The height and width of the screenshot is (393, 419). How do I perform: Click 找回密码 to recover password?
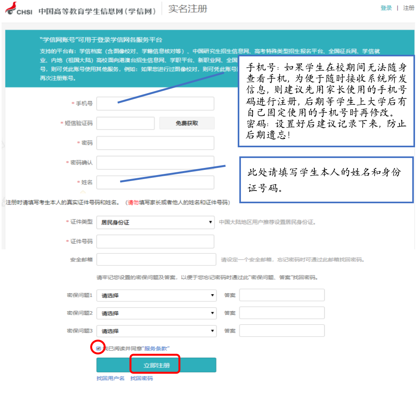click(x=141, y=378)
